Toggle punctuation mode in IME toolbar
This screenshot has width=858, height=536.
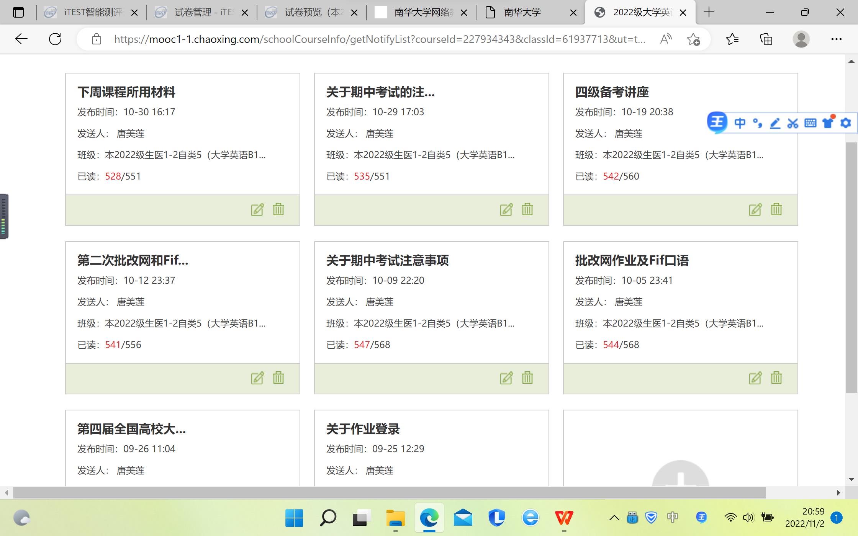[x=757, y=123]
